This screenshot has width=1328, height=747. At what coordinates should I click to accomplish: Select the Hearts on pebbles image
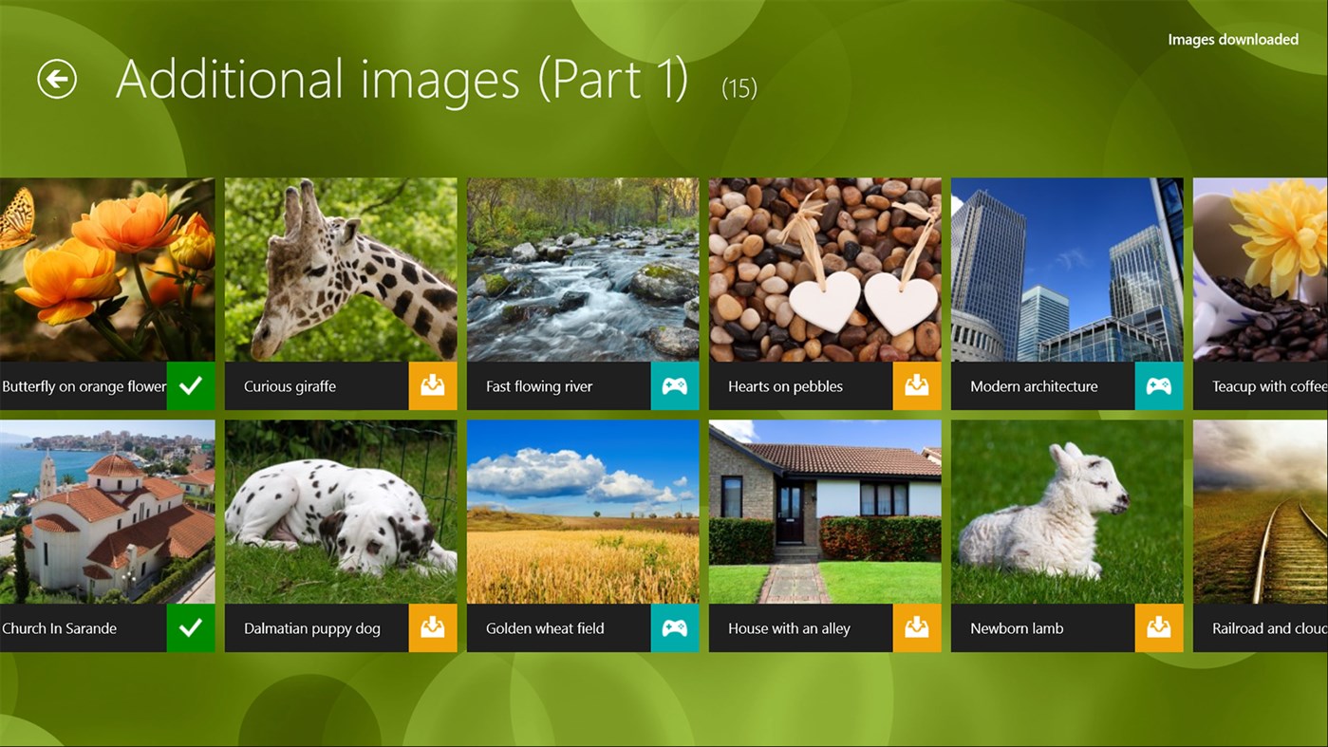(x=824, y=270)
